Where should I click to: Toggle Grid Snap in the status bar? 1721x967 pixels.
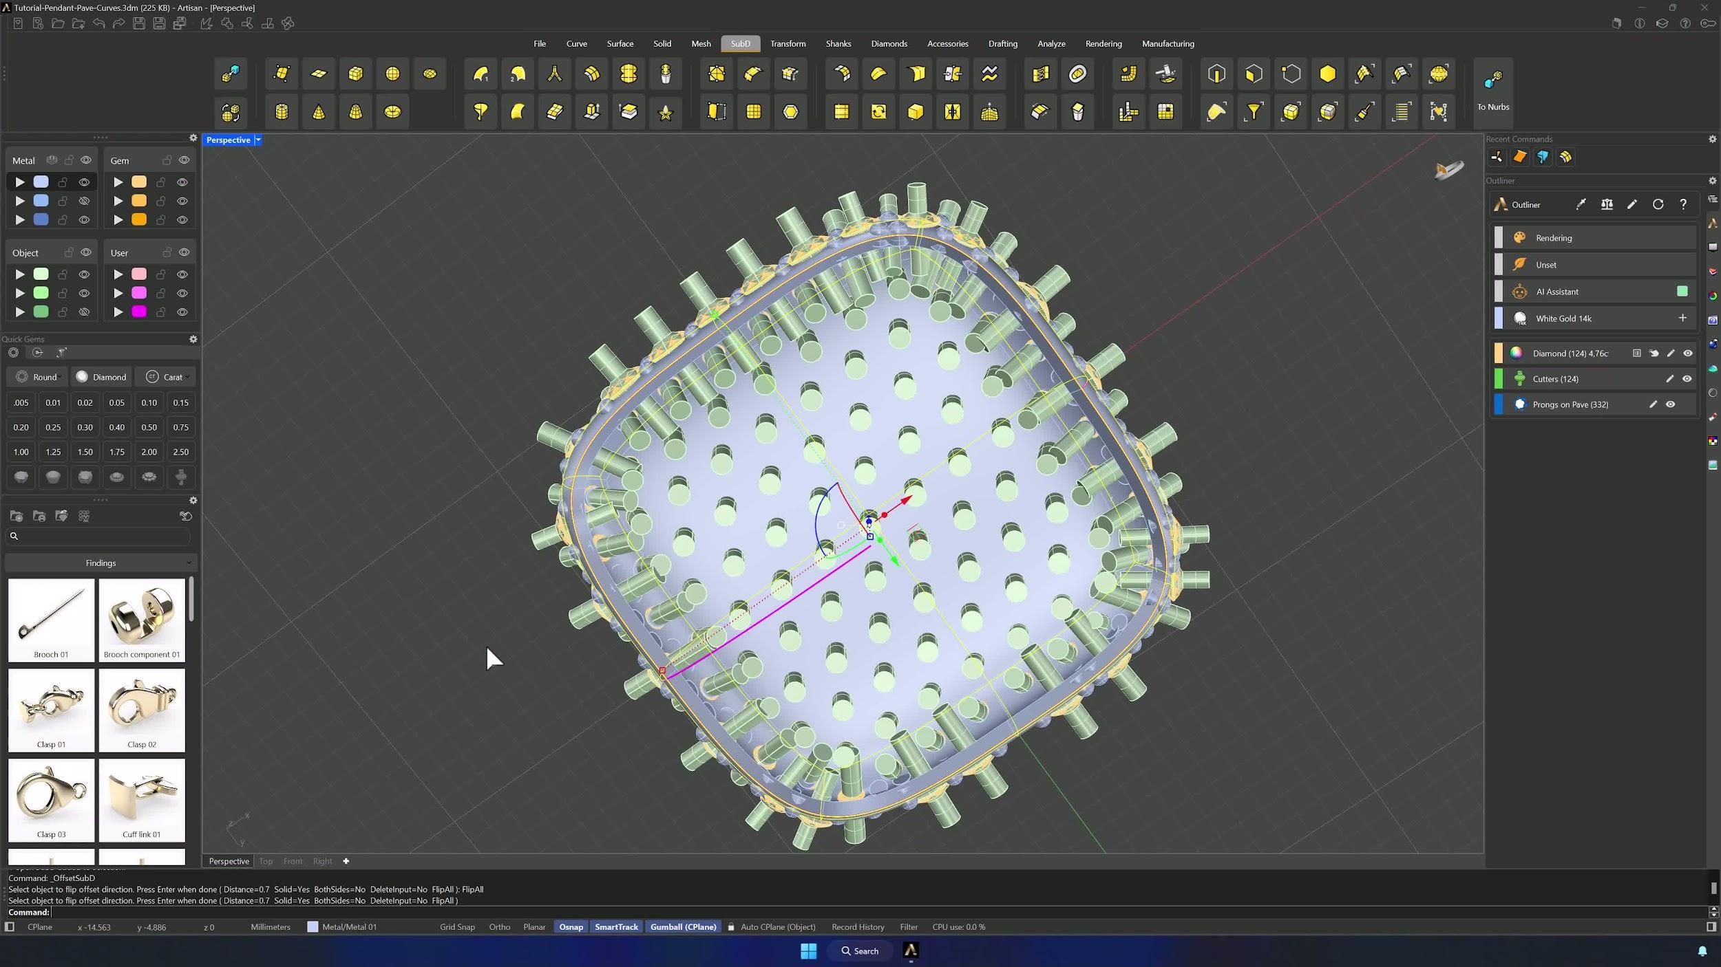coord(457,927)
